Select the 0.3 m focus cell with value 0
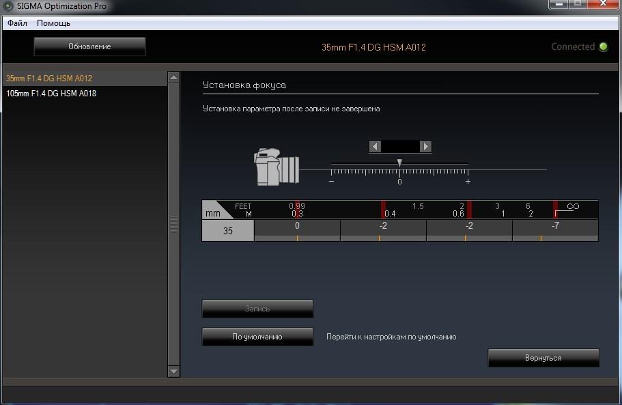 tap(297, 230)
